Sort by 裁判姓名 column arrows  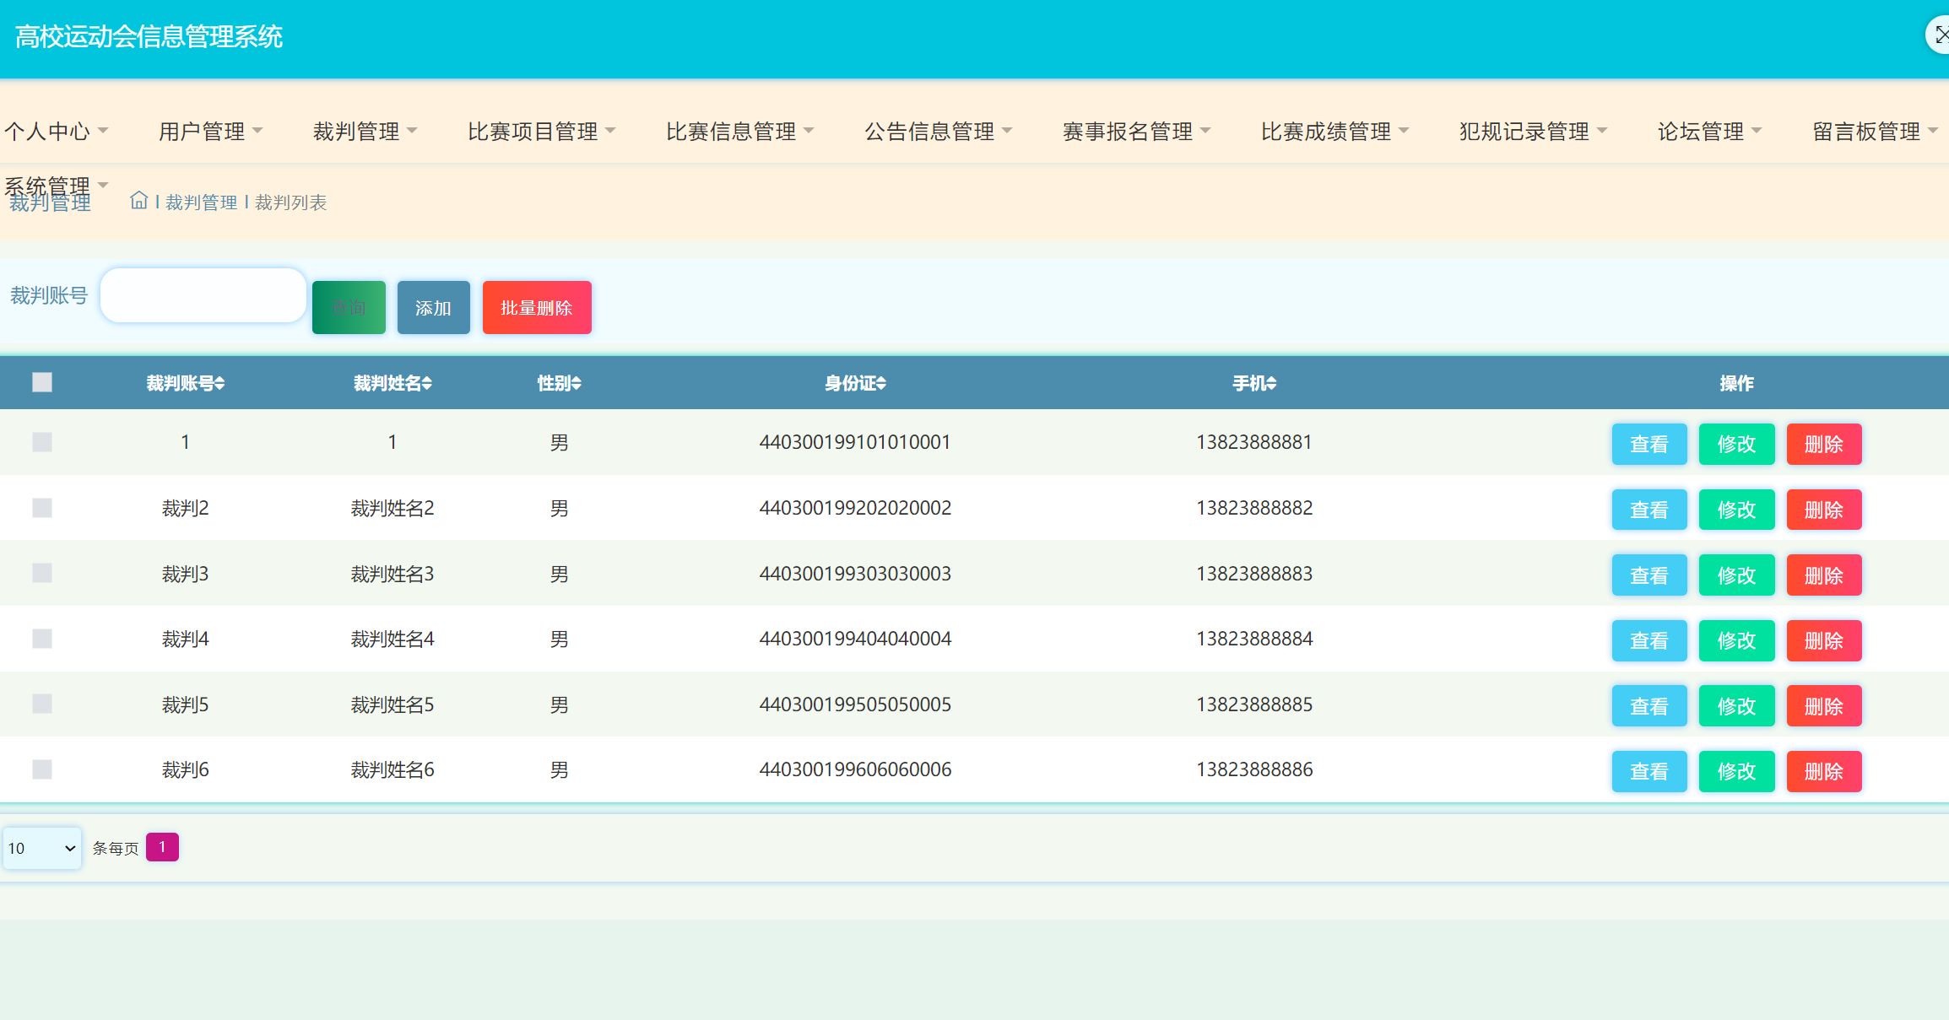click(427, 384)
